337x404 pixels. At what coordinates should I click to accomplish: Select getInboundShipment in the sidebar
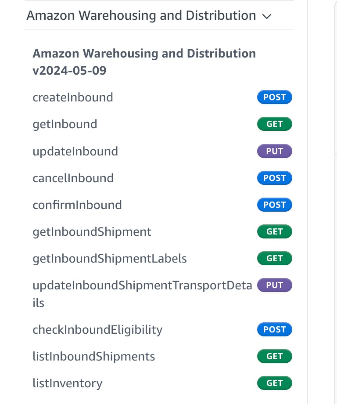(92, 232)
